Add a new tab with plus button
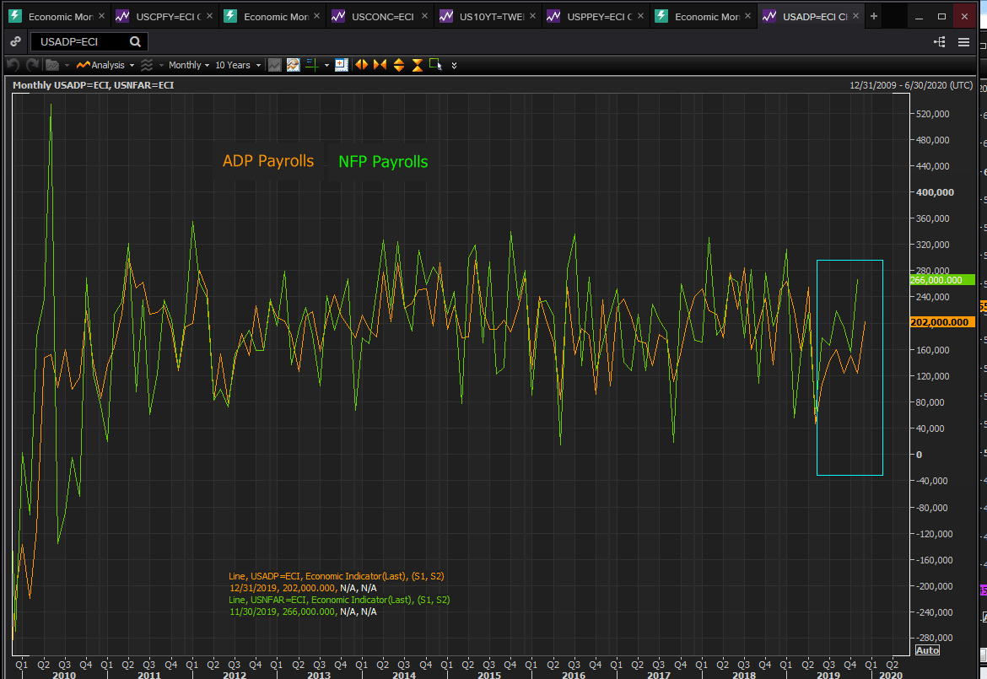The width and height of the screenshot is (987, 679). [x=874, y=16]
